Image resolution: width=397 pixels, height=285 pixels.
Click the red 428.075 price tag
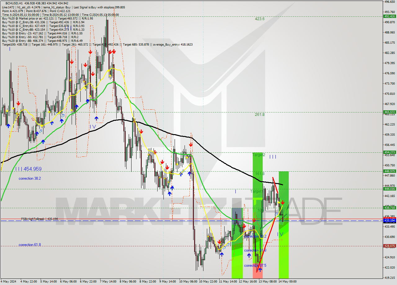click(x=390, y=246)
